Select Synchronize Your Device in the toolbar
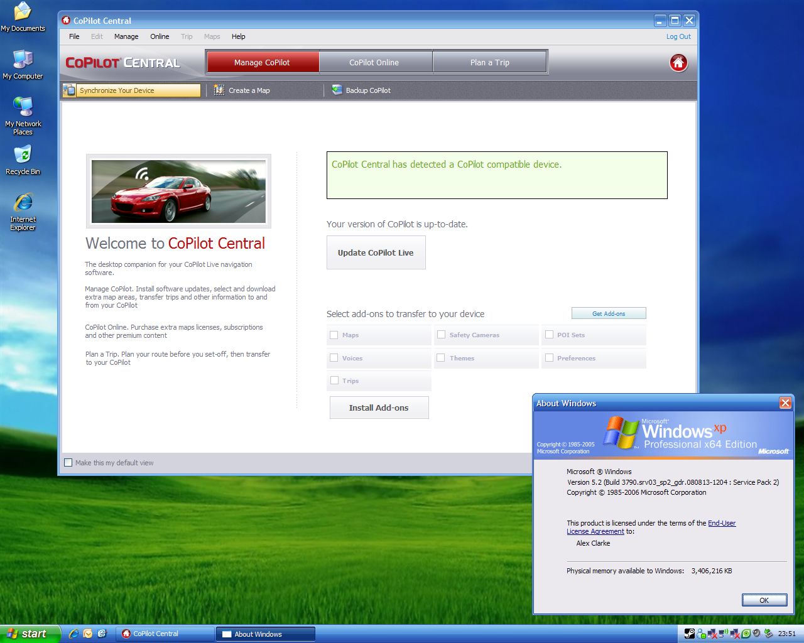This screenshot has width=804, height=643. 131,90
